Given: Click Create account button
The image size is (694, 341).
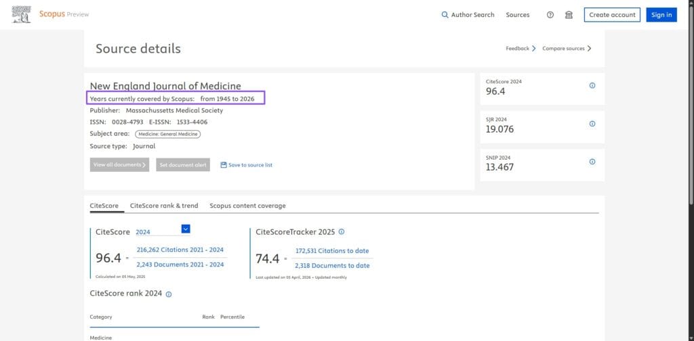Looking at the screenshot, I should 612,15.
